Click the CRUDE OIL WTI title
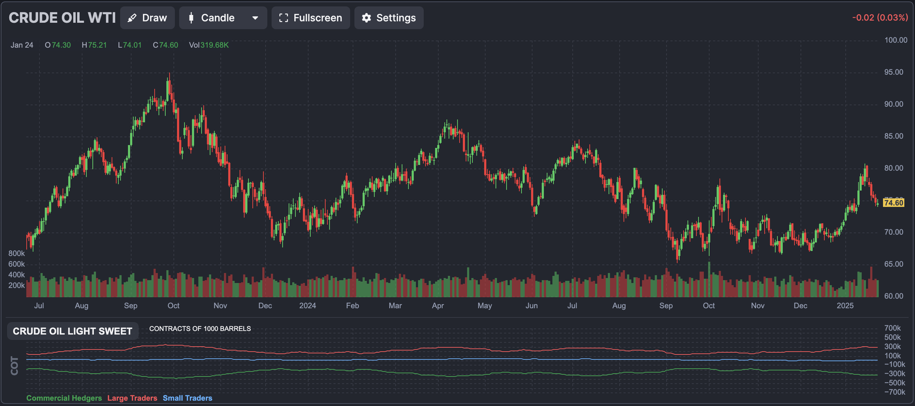915x406 pixels. click(62, 18)
